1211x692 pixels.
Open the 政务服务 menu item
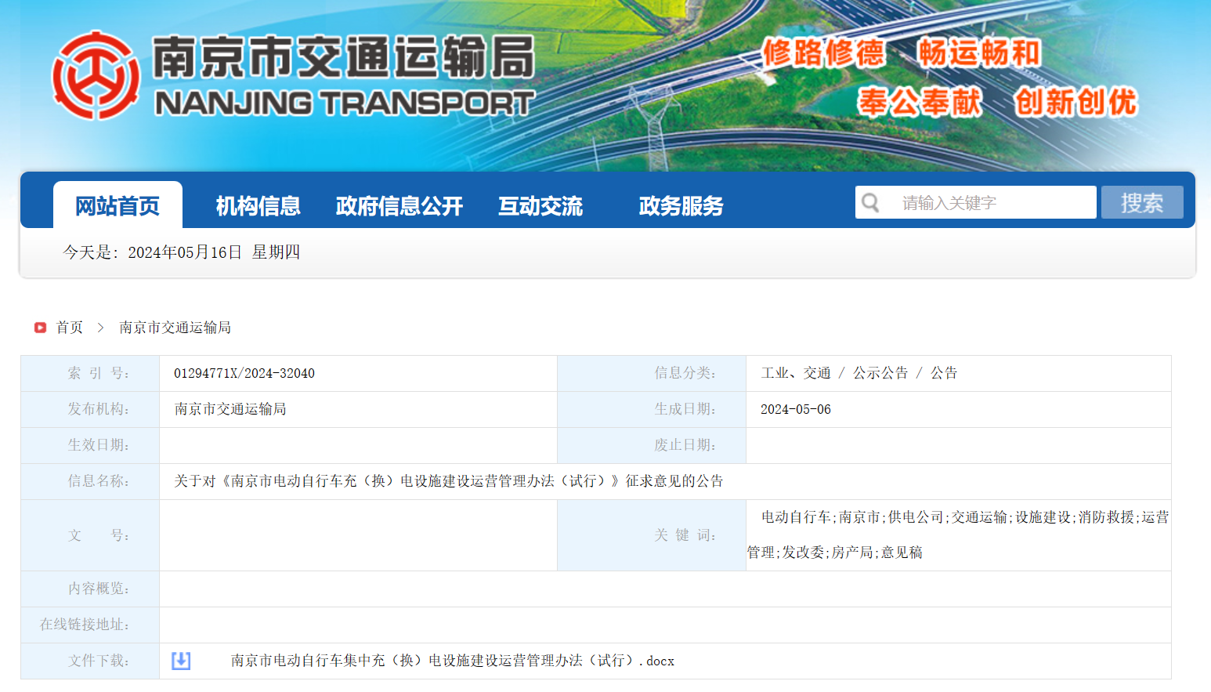[x=681, y=206]
